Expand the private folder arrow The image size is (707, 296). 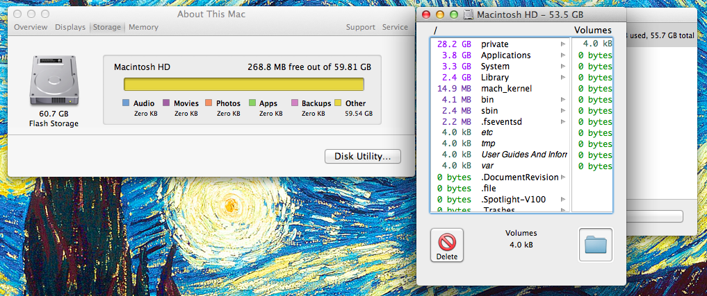point(562,44)
